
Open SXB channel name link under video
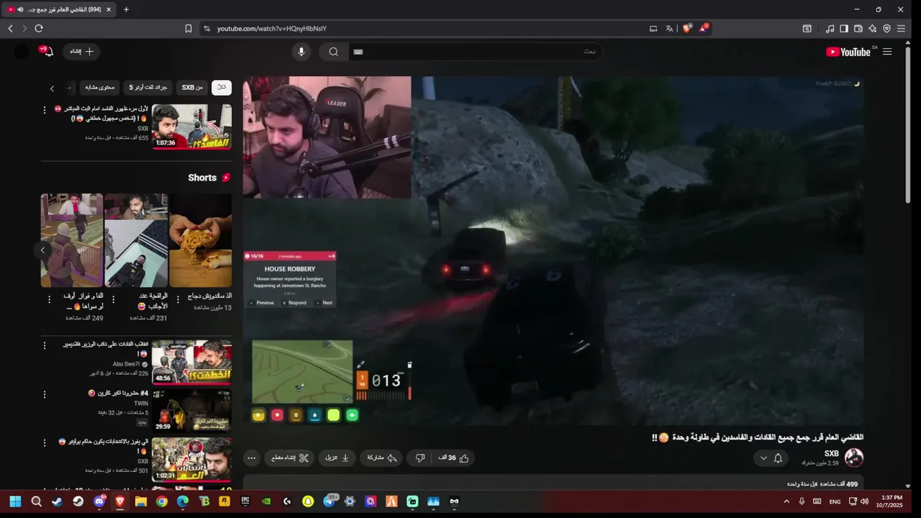pos(831,453)
